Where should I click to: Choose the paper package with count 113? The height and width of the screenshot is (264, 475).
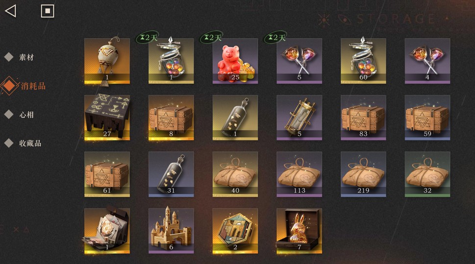tap(300, 174)
